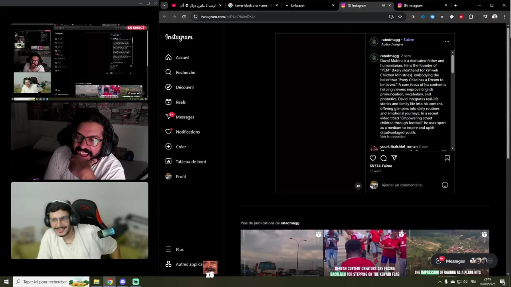Click the ratedmagg username in post header
The width and height of the screenshot is (511, 287).
pos(390,40)
